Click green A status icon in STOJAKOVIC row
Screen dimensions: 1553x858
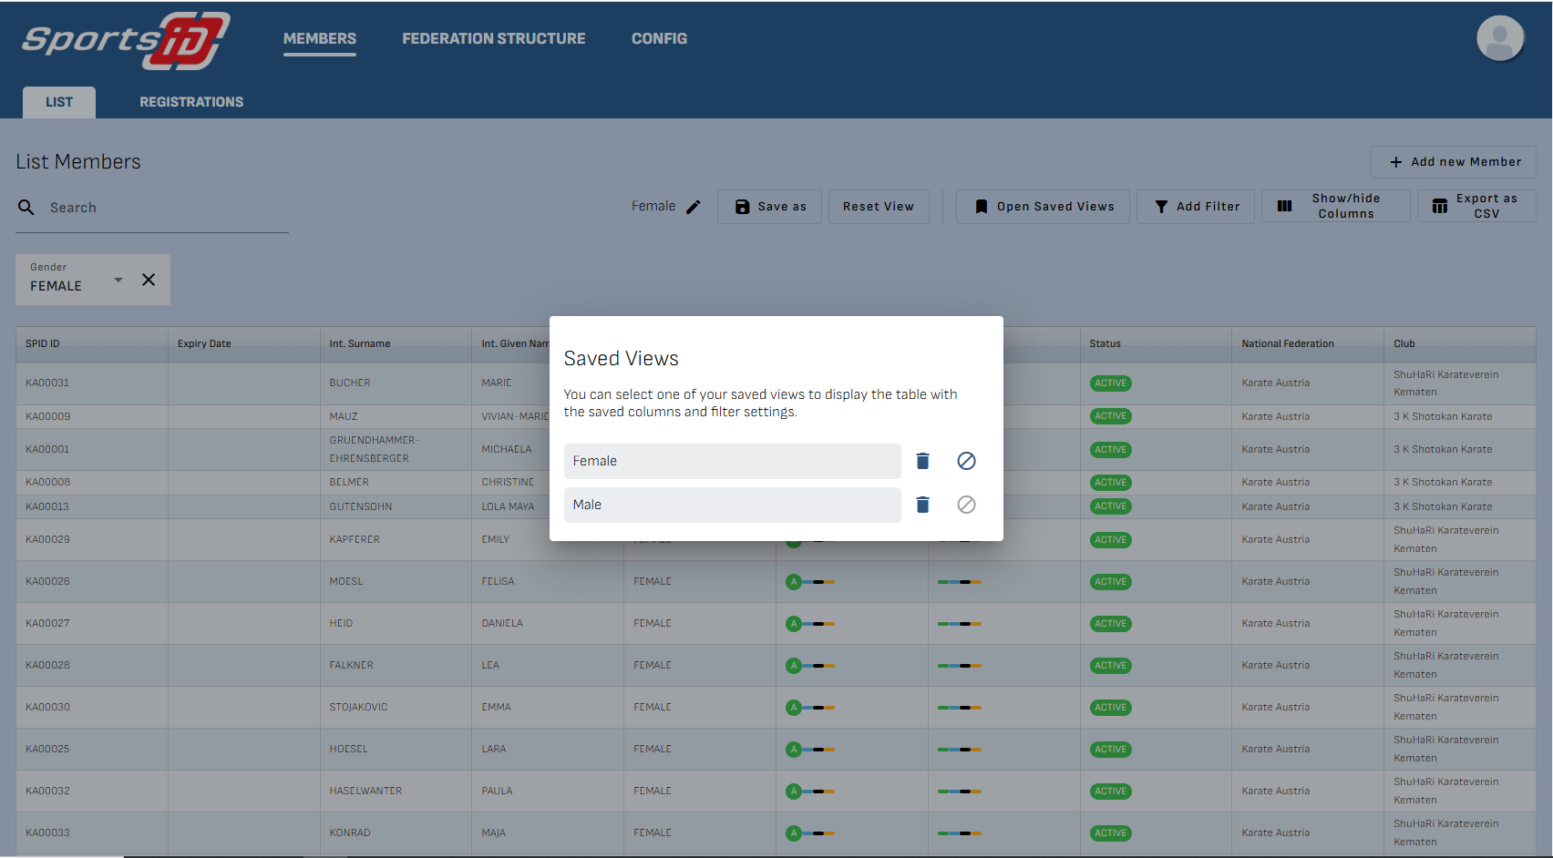tap(794, 708)
